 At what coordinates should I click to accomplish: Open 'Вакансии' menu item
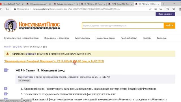[x=162, y=38]
